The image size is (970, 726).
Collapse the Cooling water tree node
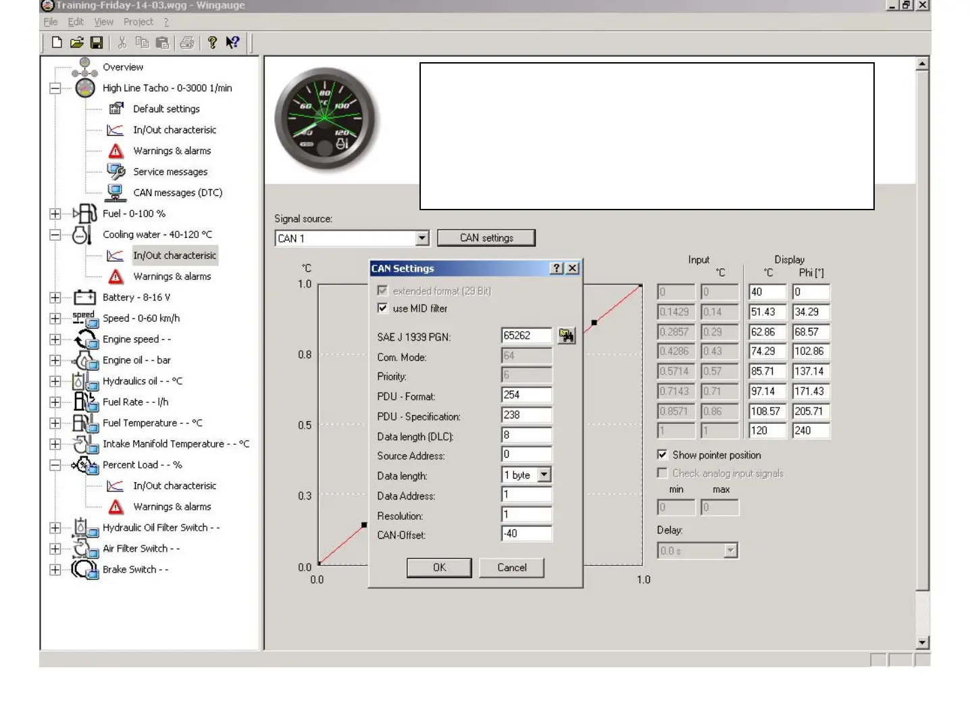55,235
